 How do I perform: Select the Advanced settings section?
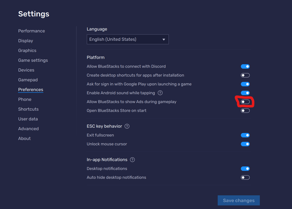tap(28, 129)
